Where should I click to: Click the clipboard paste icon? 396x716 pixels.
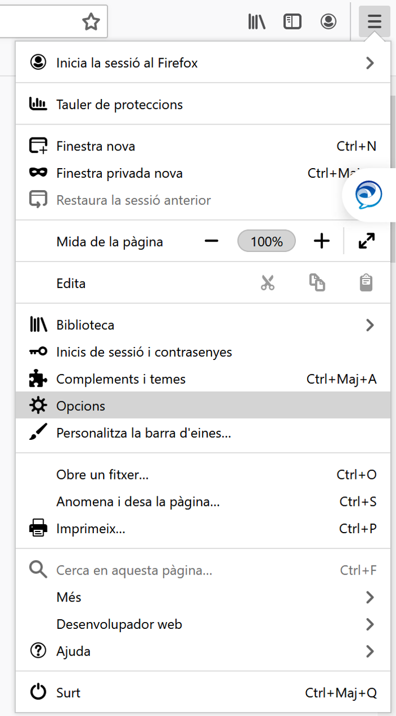[x=366, y=283]
